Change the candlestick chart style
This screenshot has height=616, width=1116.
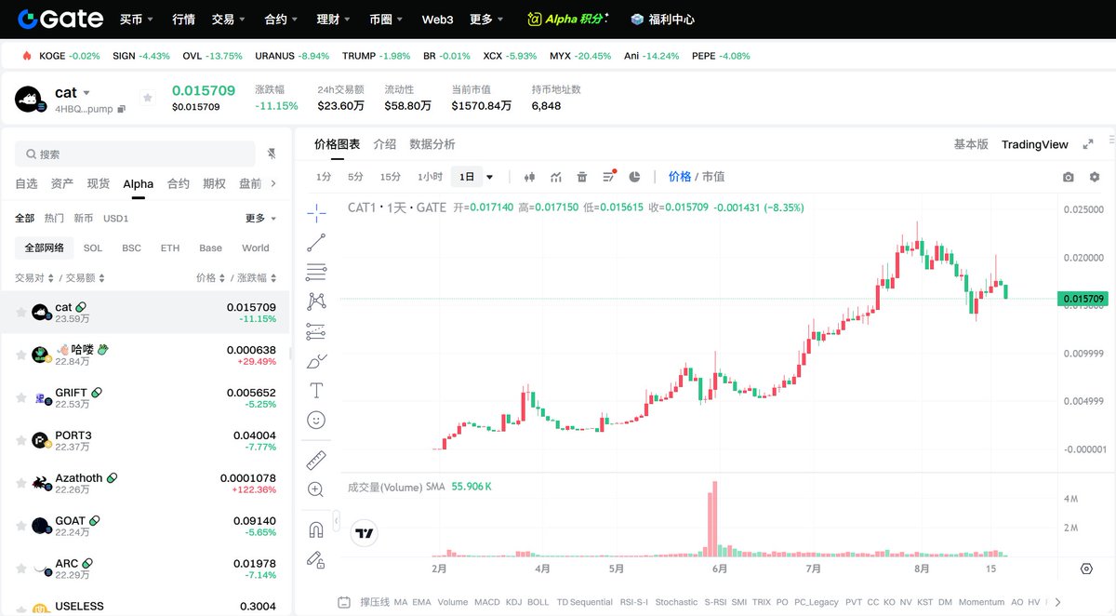coord(530,177)
